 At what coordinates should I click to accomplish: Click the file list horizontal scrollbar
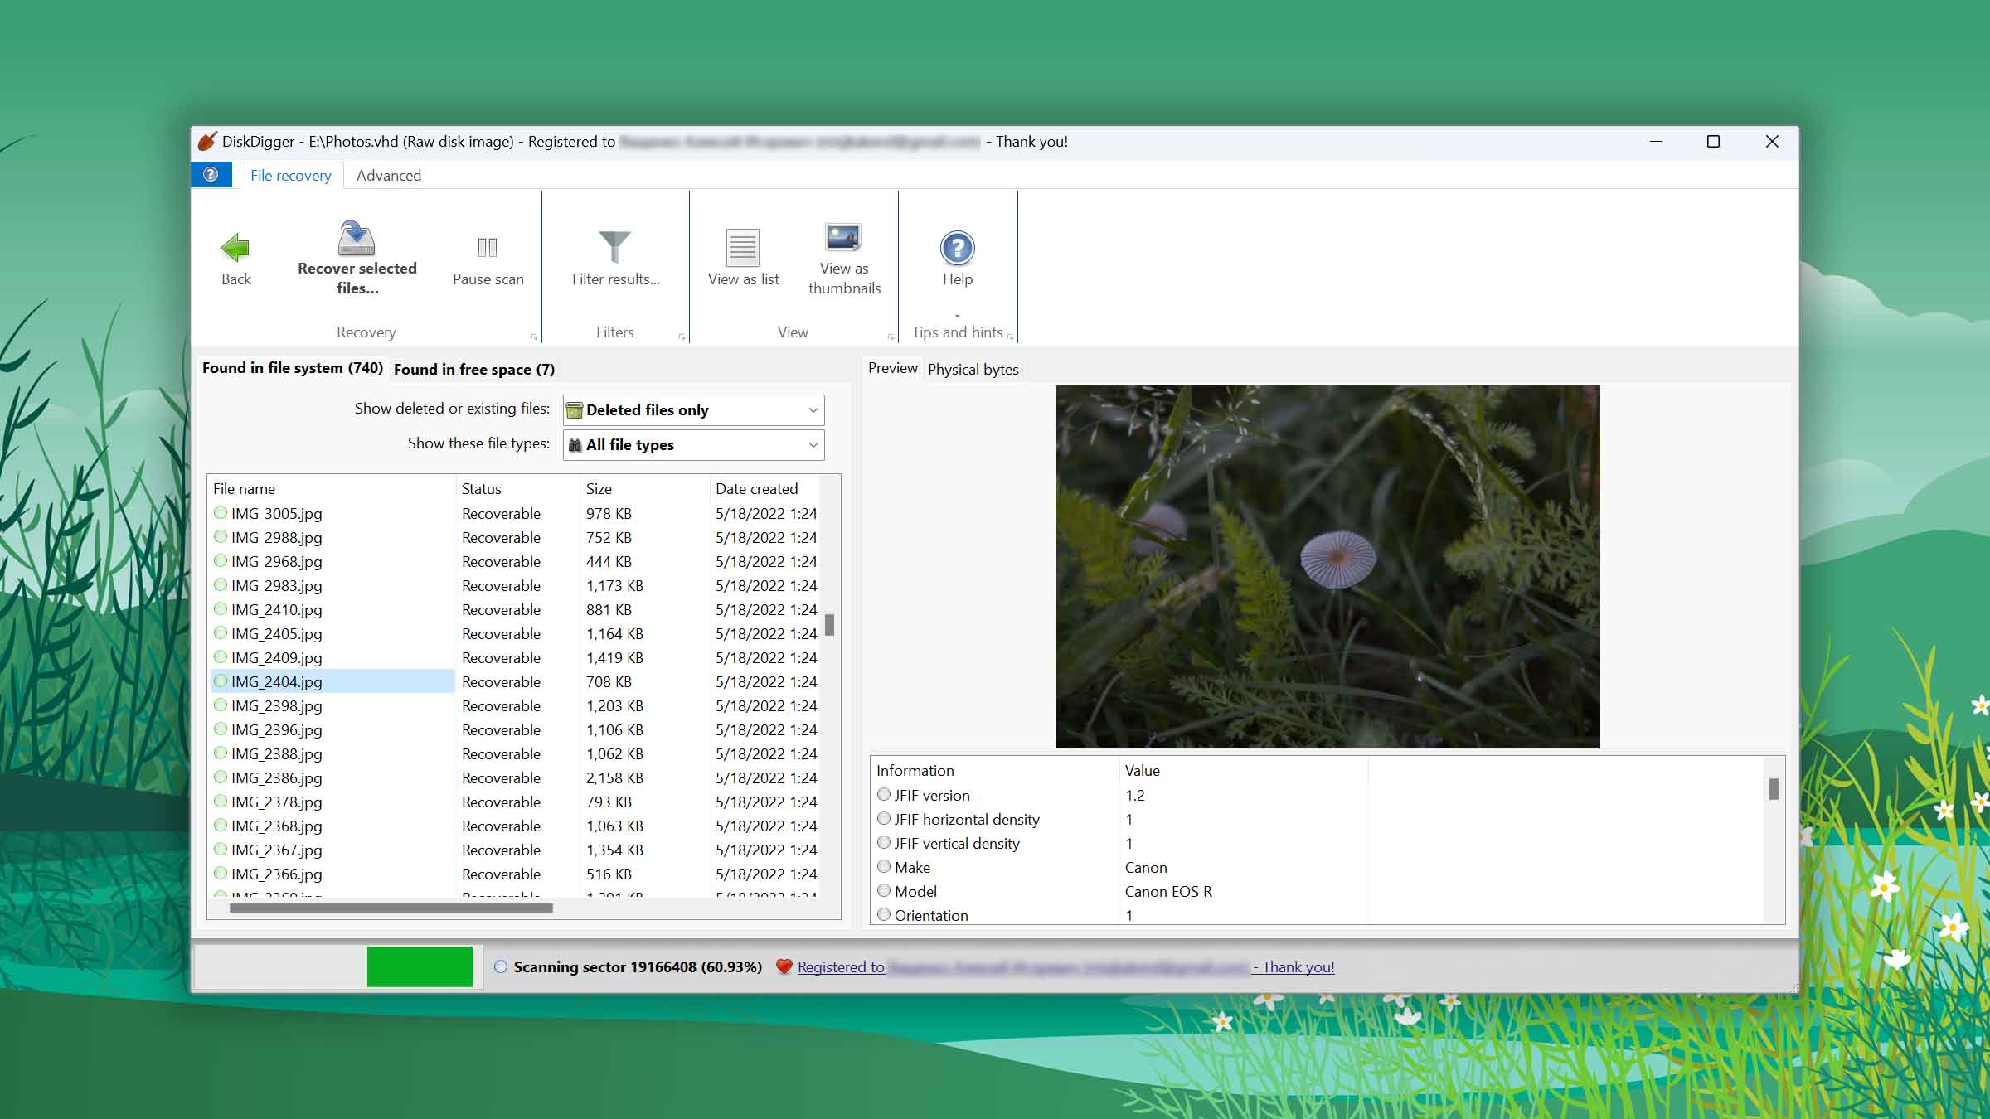click(x=391, y=908)
